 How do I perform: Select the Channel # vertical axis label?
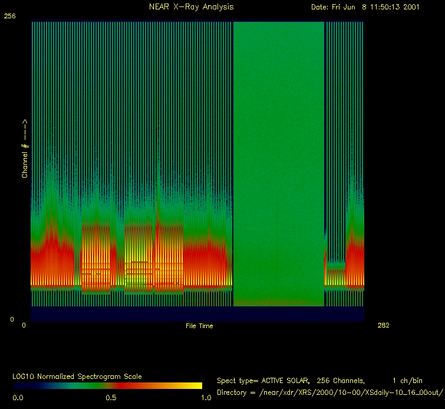(25, 149)
